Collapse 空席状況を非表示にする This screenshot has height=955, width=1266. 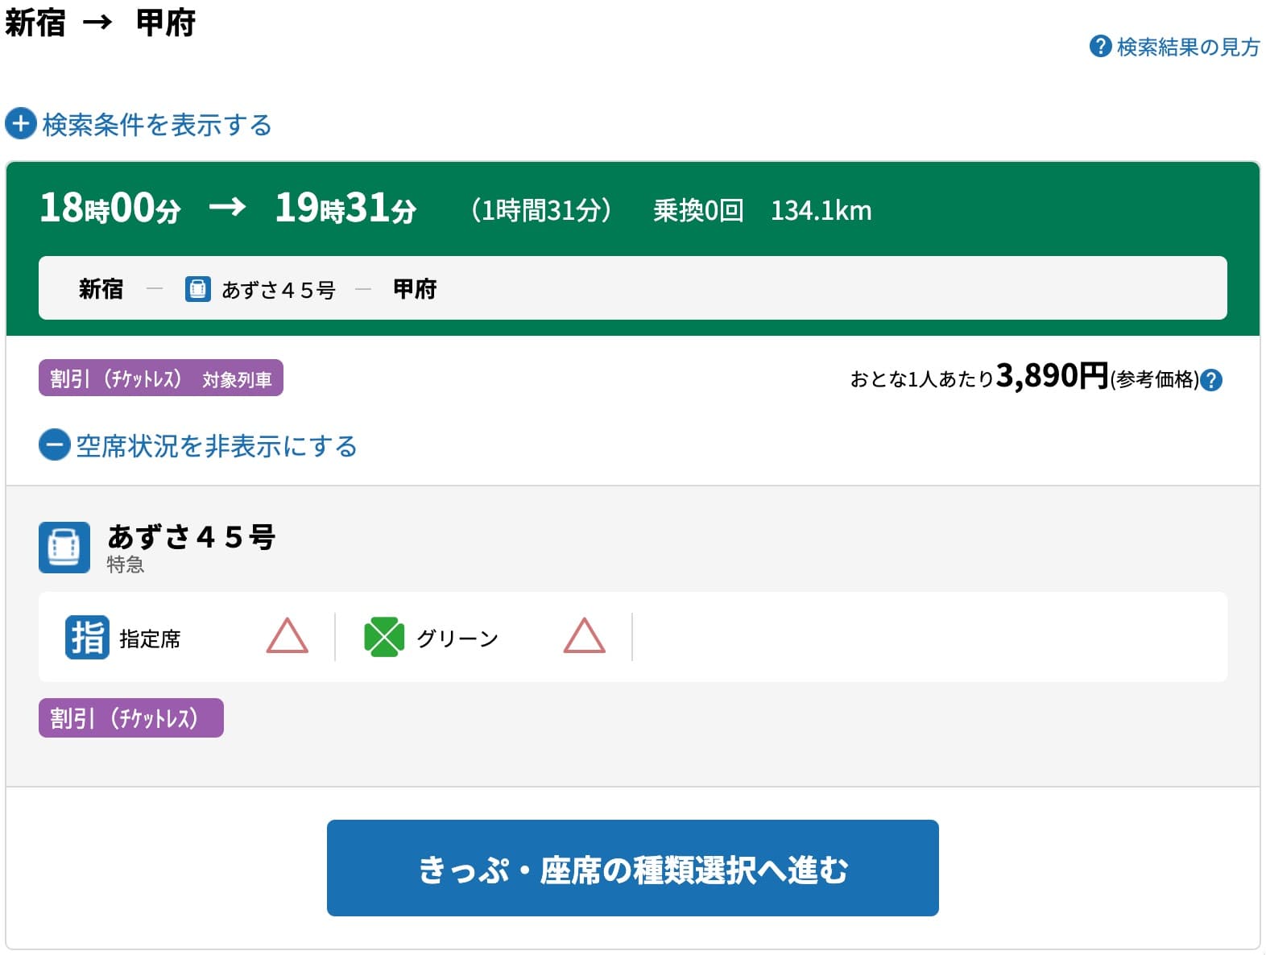tap(198, 445)
